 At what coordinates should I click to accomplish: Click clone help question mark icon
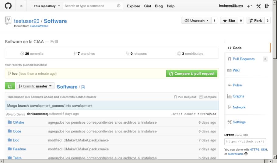coord(246,154)
